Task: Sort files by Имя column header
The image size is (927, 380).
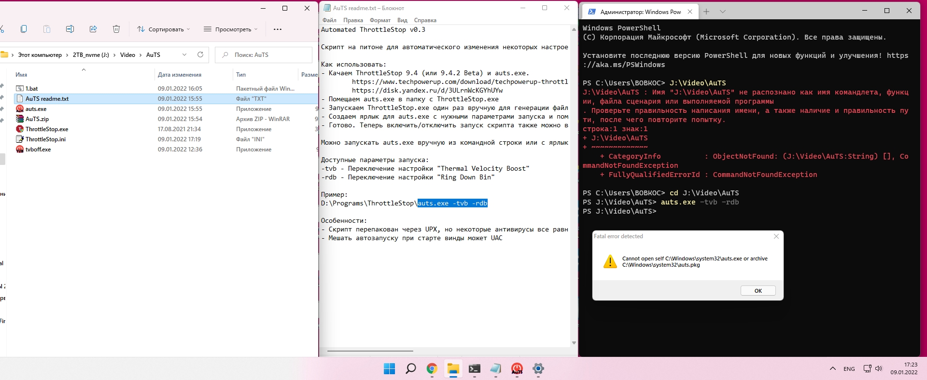Action: pyautogui.click(x=21, y=75)
